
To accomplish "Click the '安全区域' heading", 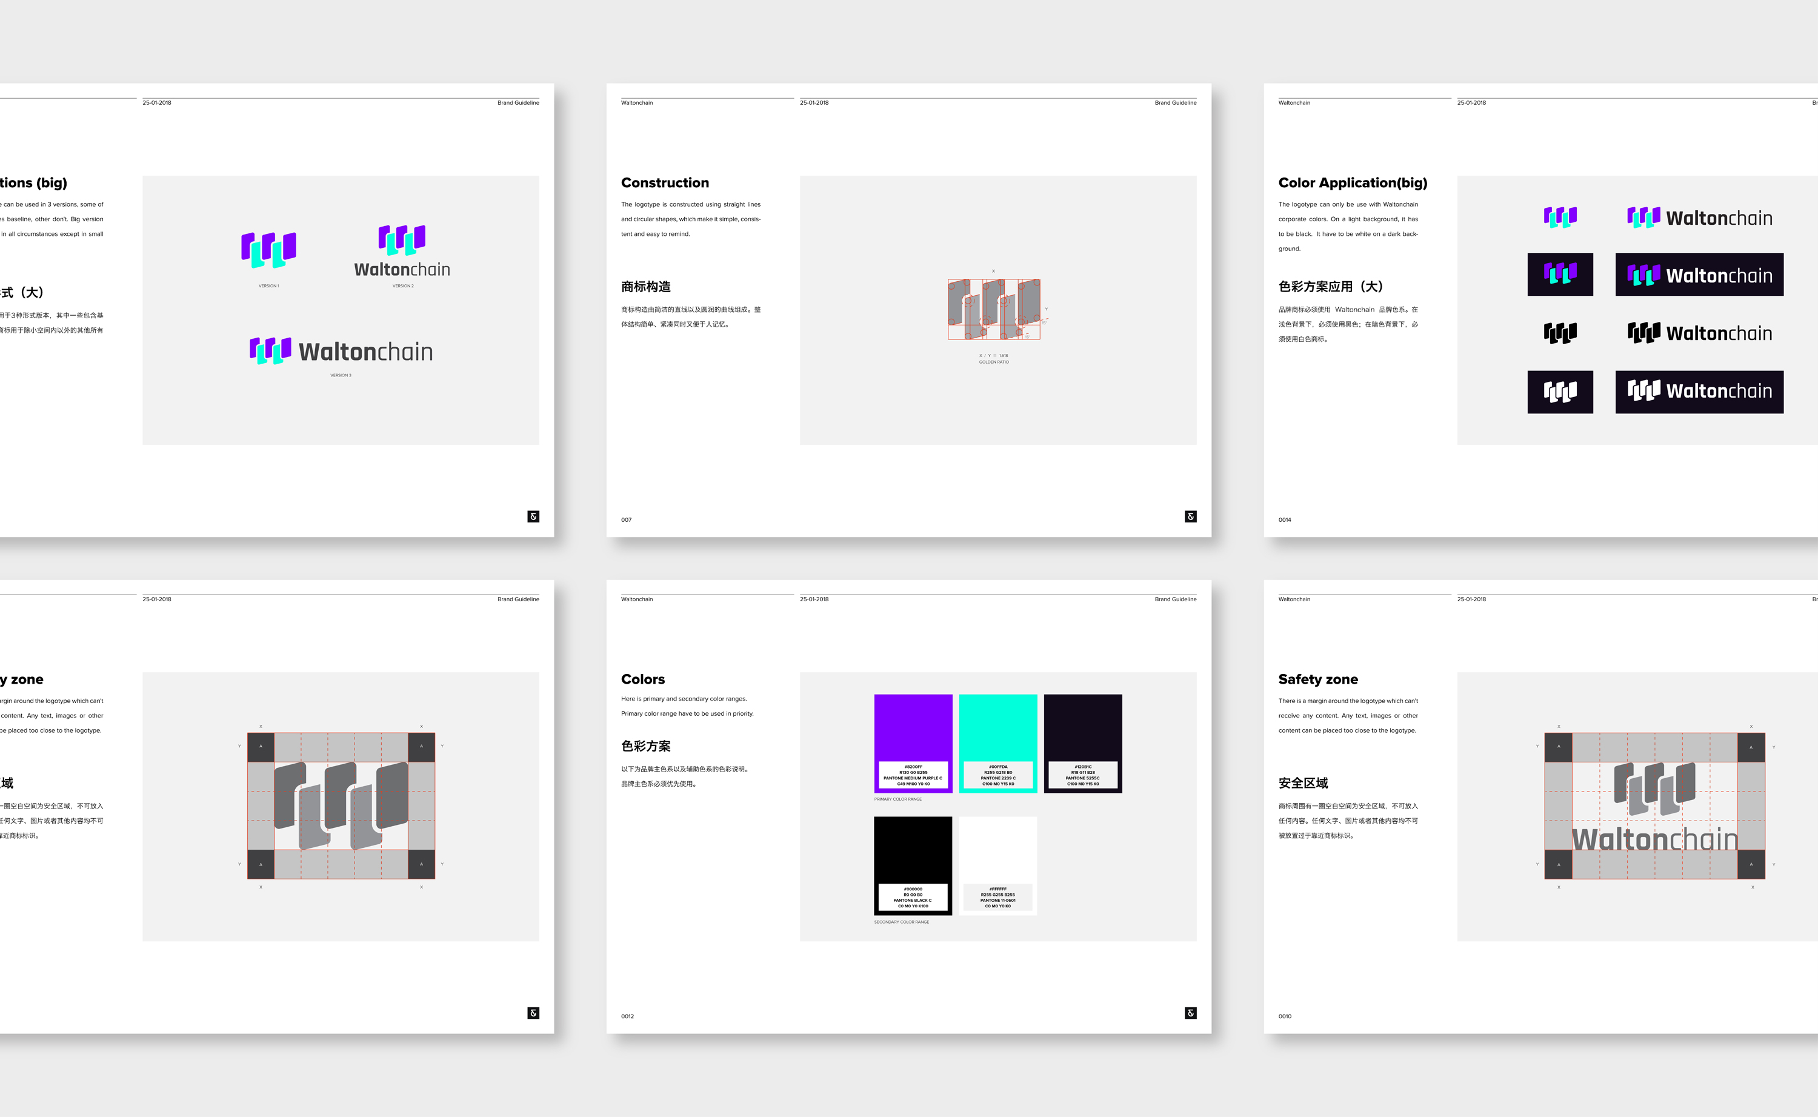I will pos(1304,783).
